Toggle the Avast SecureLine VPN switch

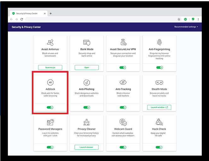coord(123,67)
